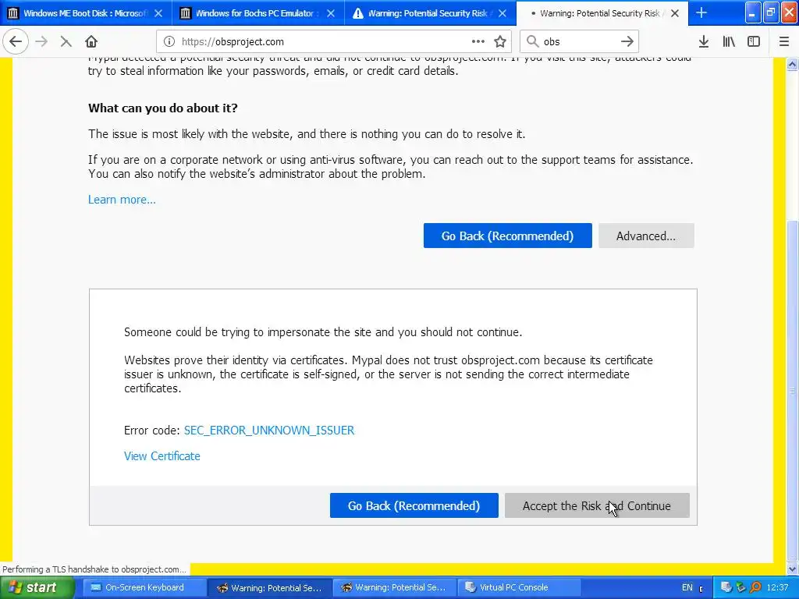Switch to third Warning: Potential Security Risk tab
The image size is (799, 599).
(430, 13)
